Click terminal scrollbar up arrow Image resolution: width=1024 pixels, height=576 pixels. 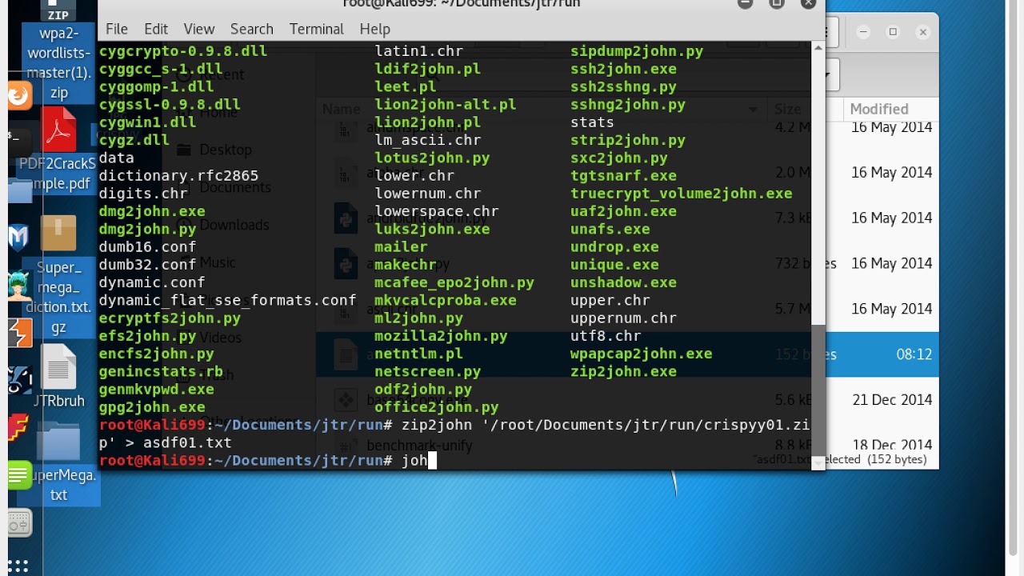(818, 48)
